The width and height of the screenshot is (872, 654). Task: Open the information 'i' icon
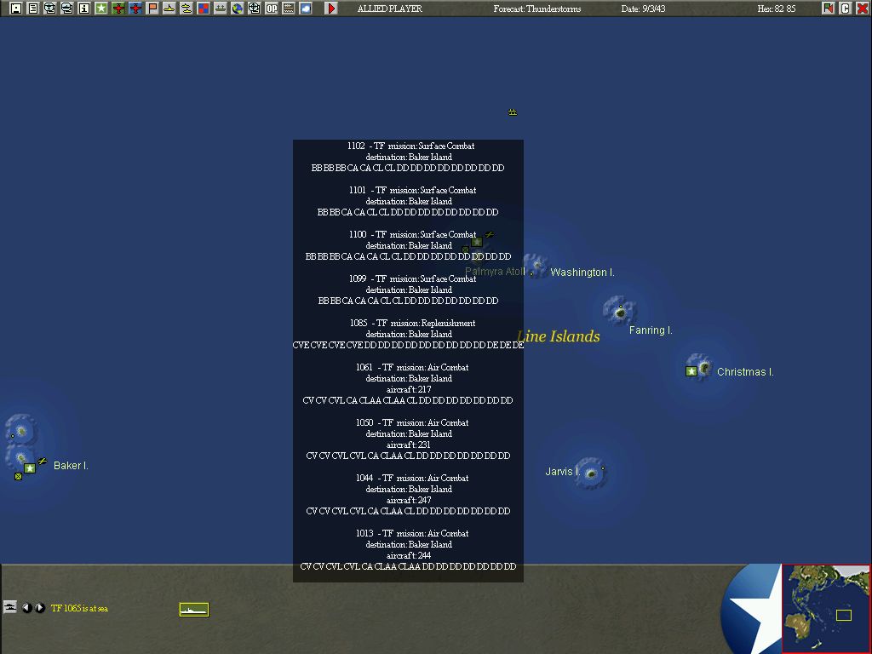[84, 9]
